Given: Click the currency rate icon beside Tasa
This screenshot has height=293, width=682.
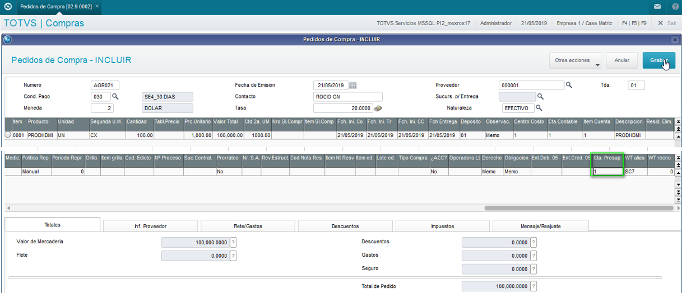Looking at the screenshot, I should (x=378, y=108).
